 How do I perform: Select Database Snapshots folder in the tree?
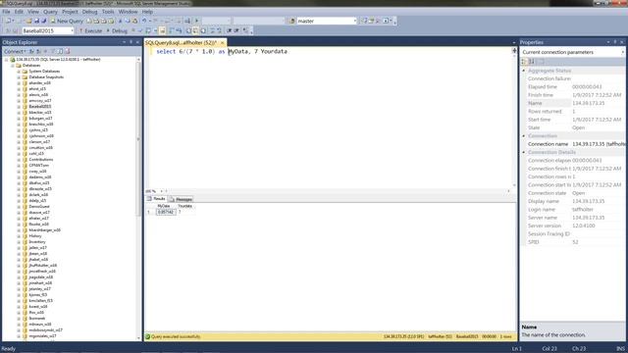point(46,76)
